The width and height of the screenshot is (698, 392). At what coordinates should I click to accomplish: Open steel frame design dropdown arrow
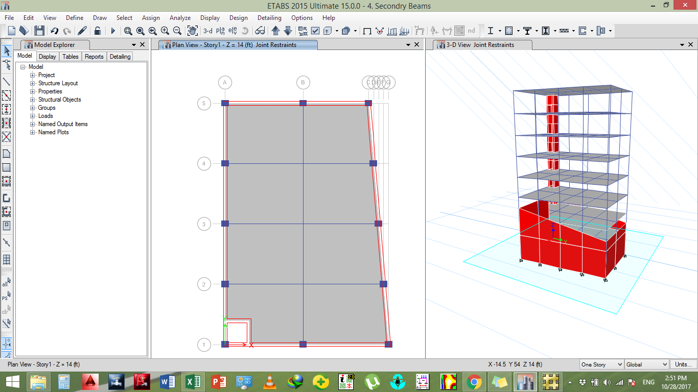500,31
